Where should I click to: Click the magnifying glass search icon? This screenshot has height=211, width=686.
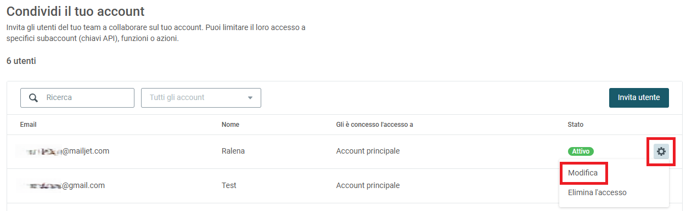click(33, 98)
